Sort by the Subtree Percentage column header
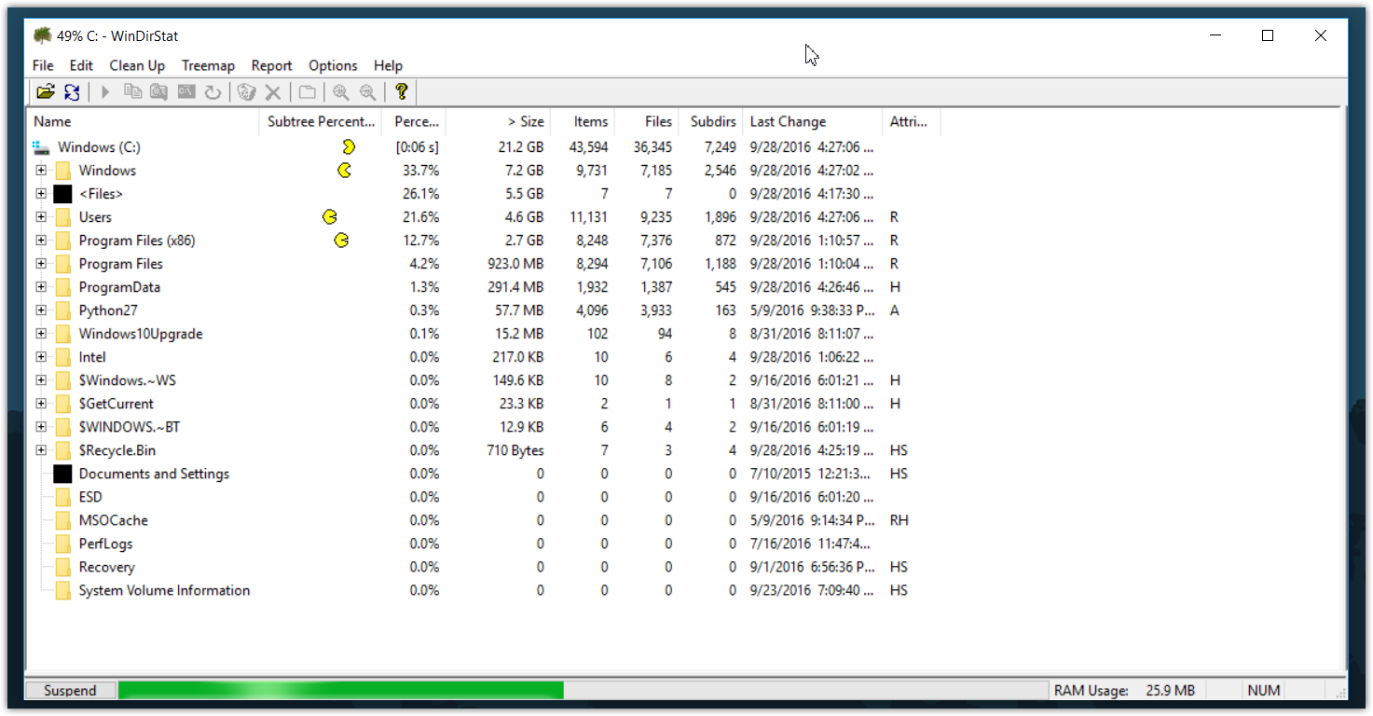Screen dimensions: 1373x716 coord(321,121)
